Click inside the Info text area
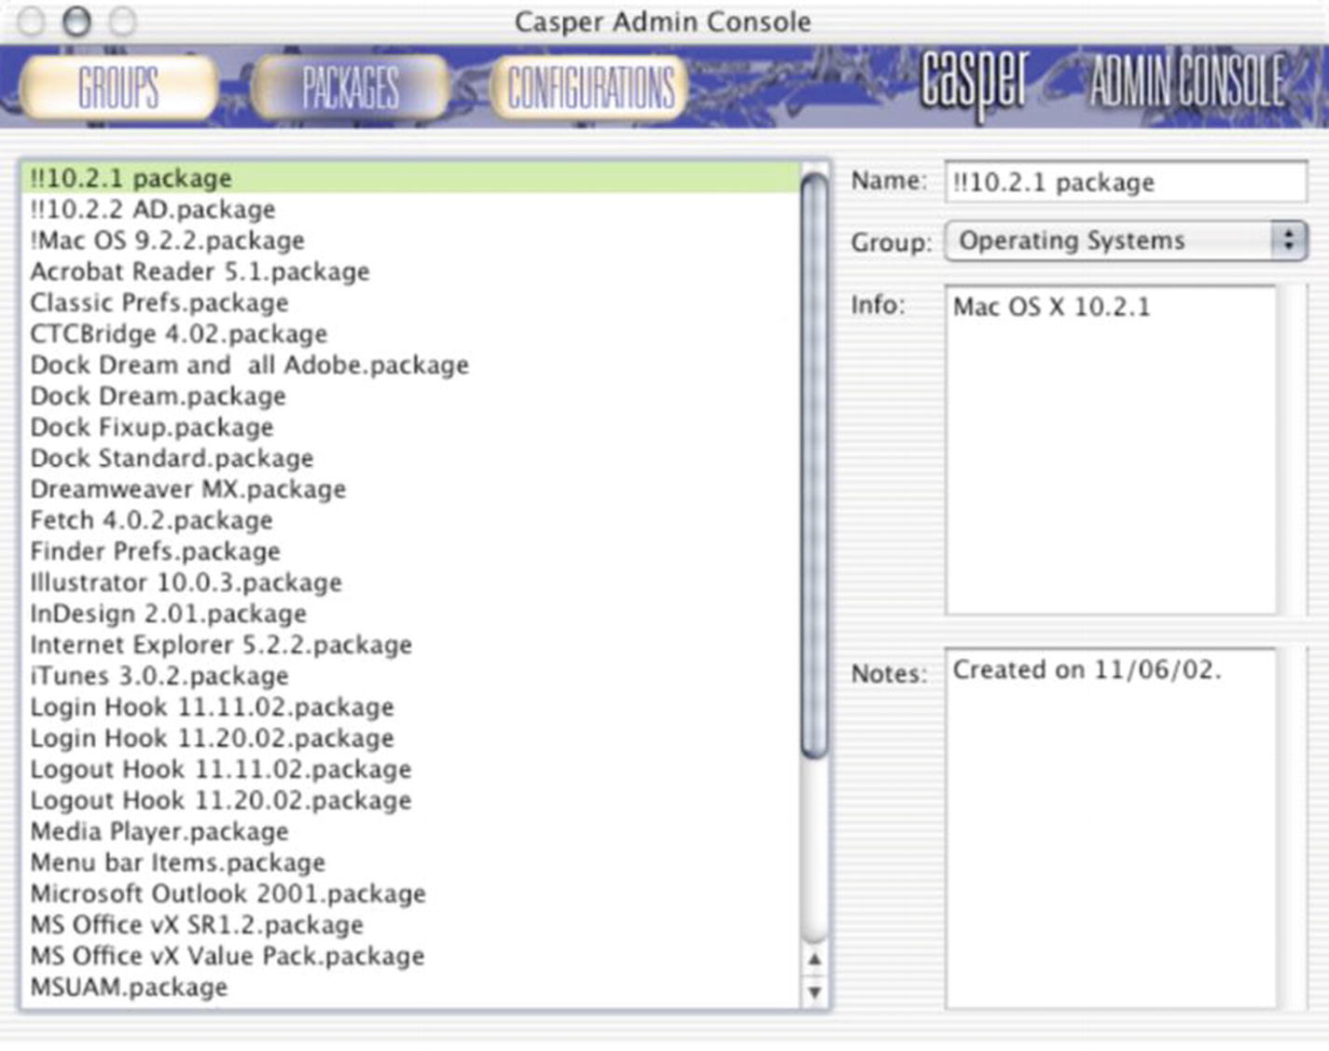 (x=1111, y=450)
